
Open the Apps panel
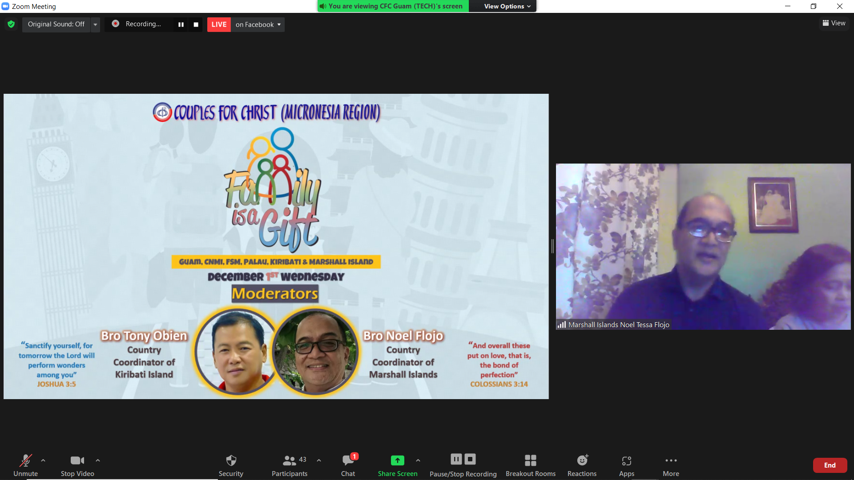627,465
